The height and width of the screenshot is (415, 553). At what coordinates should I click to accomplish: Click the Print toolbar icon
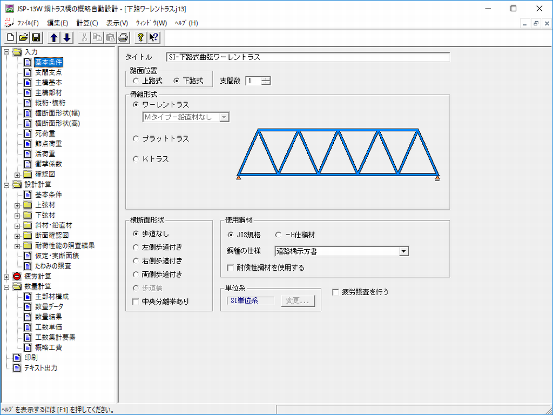[x=123, y=37]
